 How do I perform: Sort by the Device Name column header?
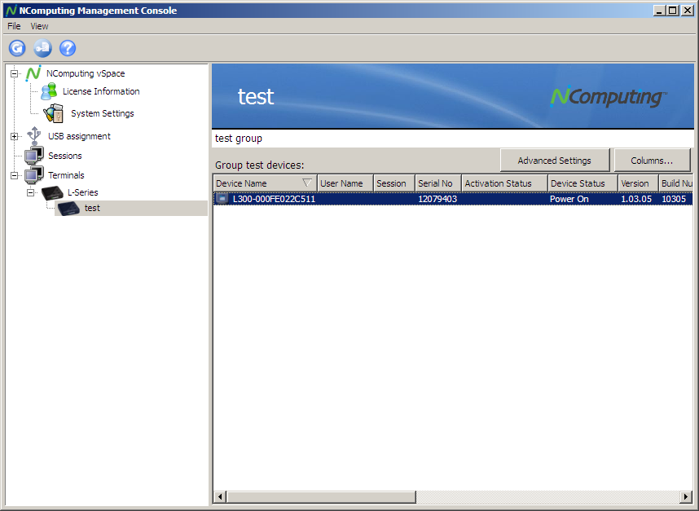pyautogui.click(x=265, y=183)
